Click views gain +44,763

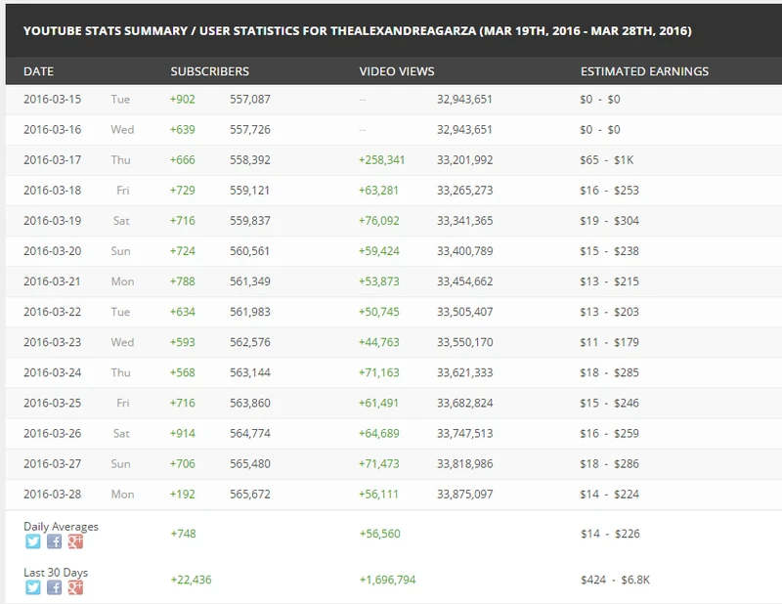tap(379, 343)
